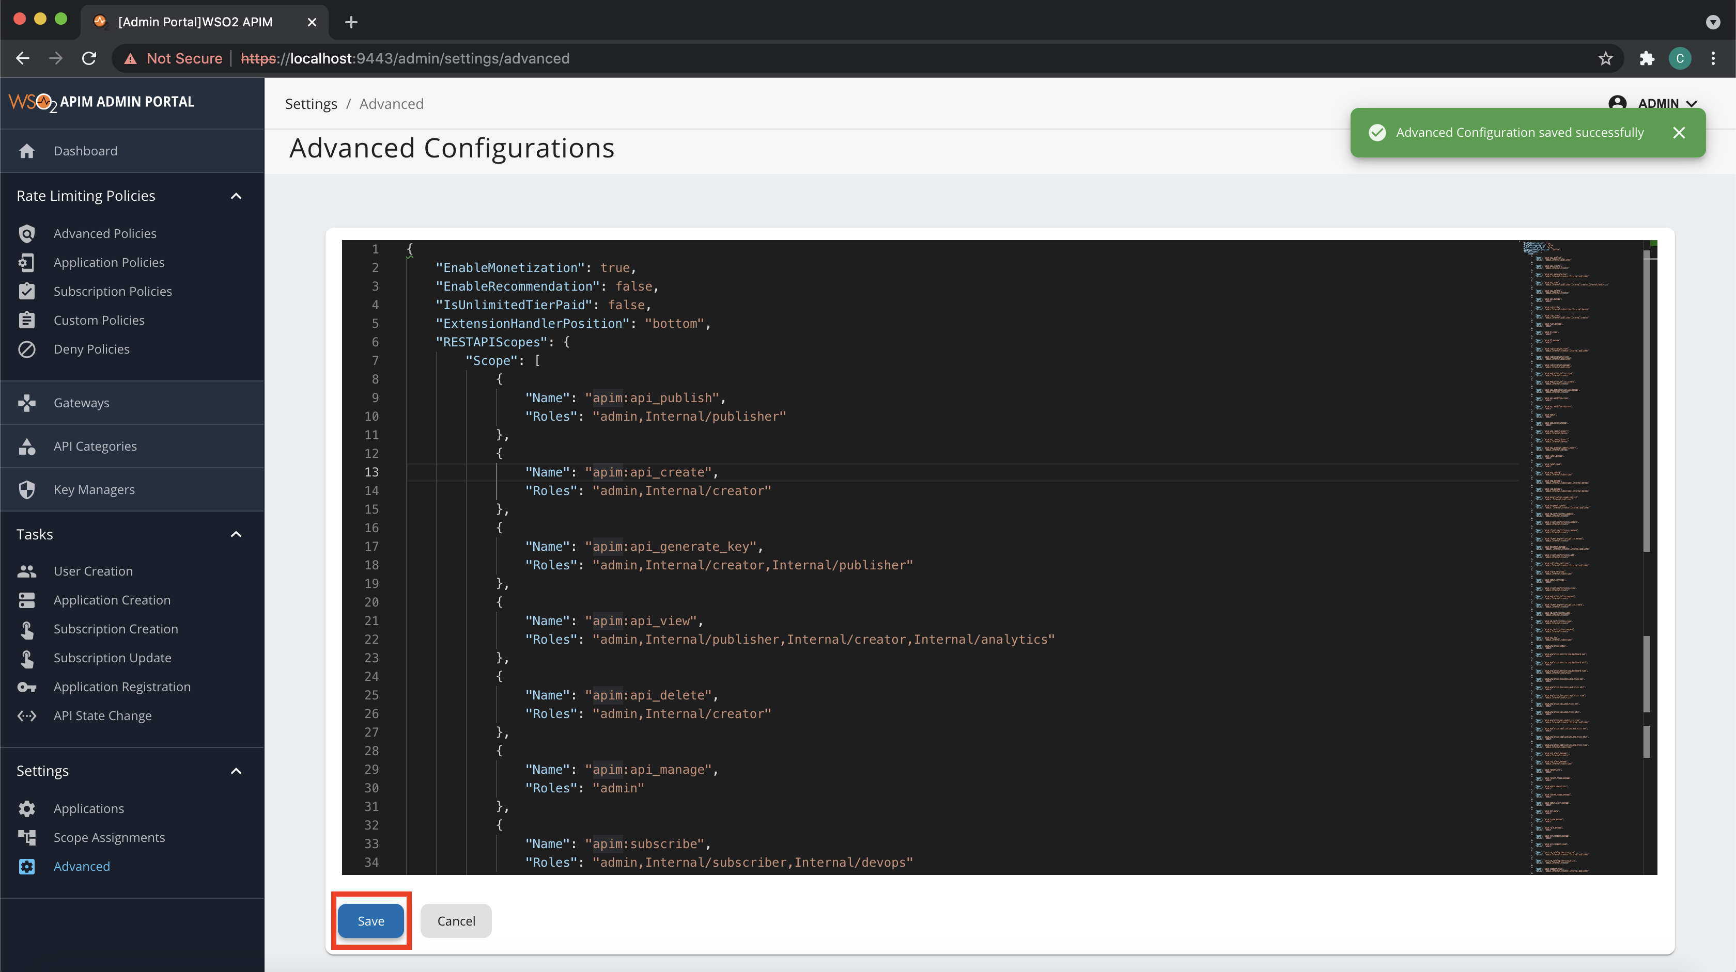Open API Categories management
Screen dimensions: 1736x972
point(95,445)
